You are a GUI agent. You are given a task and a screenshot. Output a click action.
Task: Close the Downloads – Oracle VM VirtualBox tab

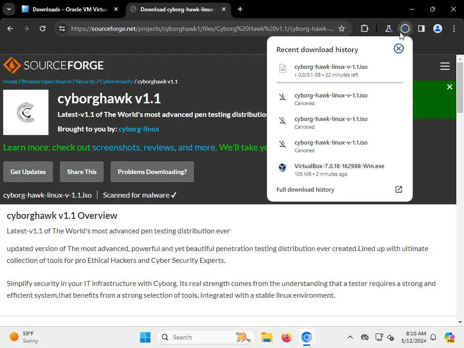pyautogui.click(x=116, y=9)
